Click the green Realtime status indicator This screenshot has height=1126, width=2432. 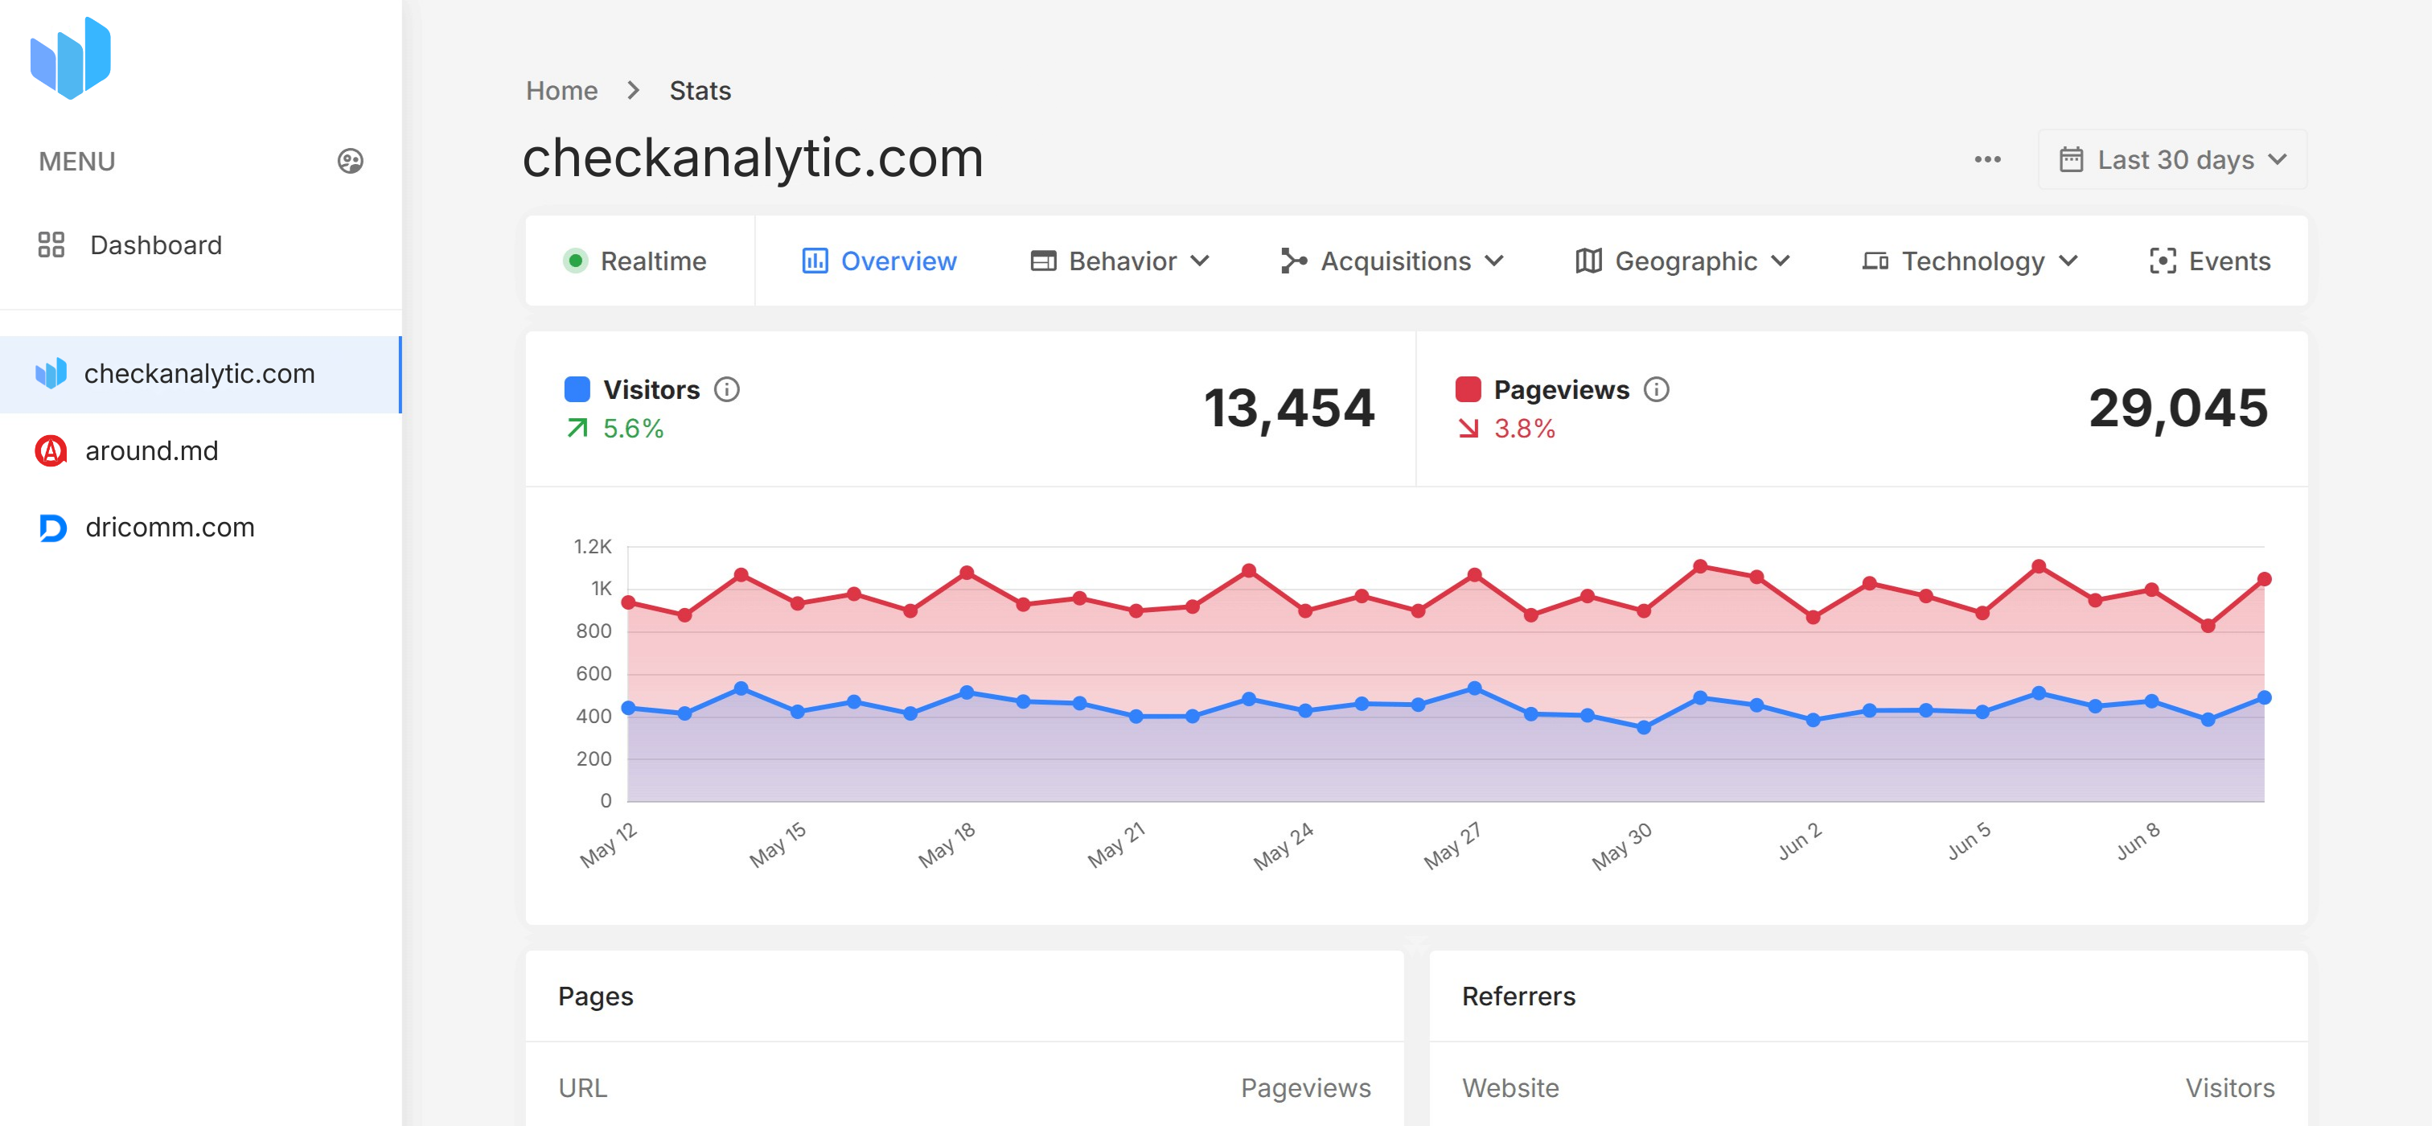pyautogui.click(x=576, y=261)
